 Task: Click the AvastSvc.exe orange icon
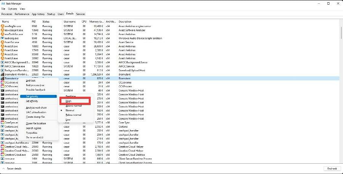click(x=3, y=42)
